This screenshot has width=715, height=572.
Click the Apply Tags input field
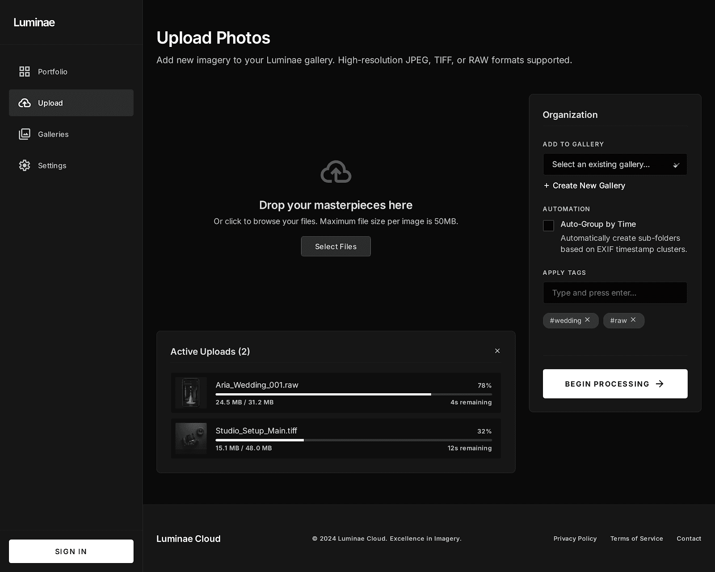[615, 293]
